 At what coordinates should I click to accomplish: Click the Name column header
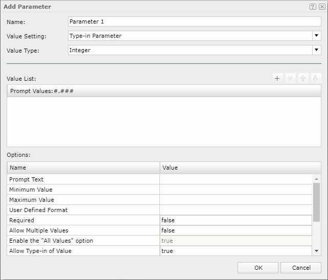pyautogui.click(x=83, y=168)
